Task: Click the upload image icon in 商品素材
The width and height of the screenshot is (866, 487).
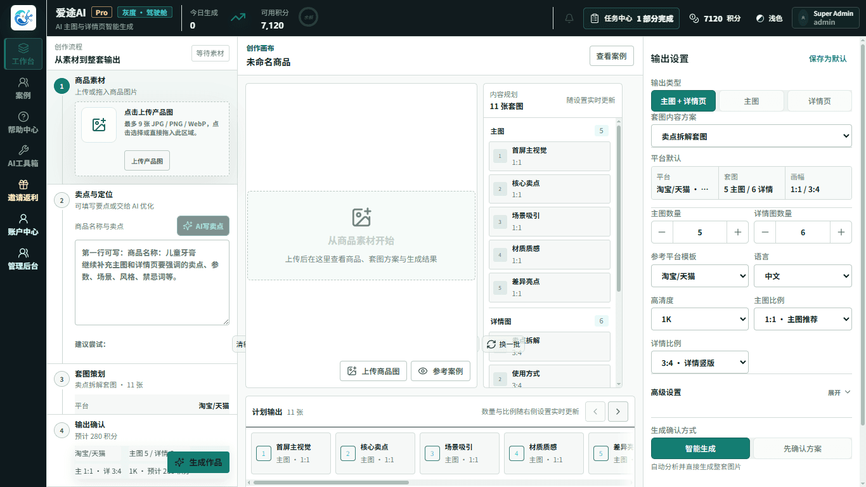Action: pyautogui.click(x=99, y=125)
